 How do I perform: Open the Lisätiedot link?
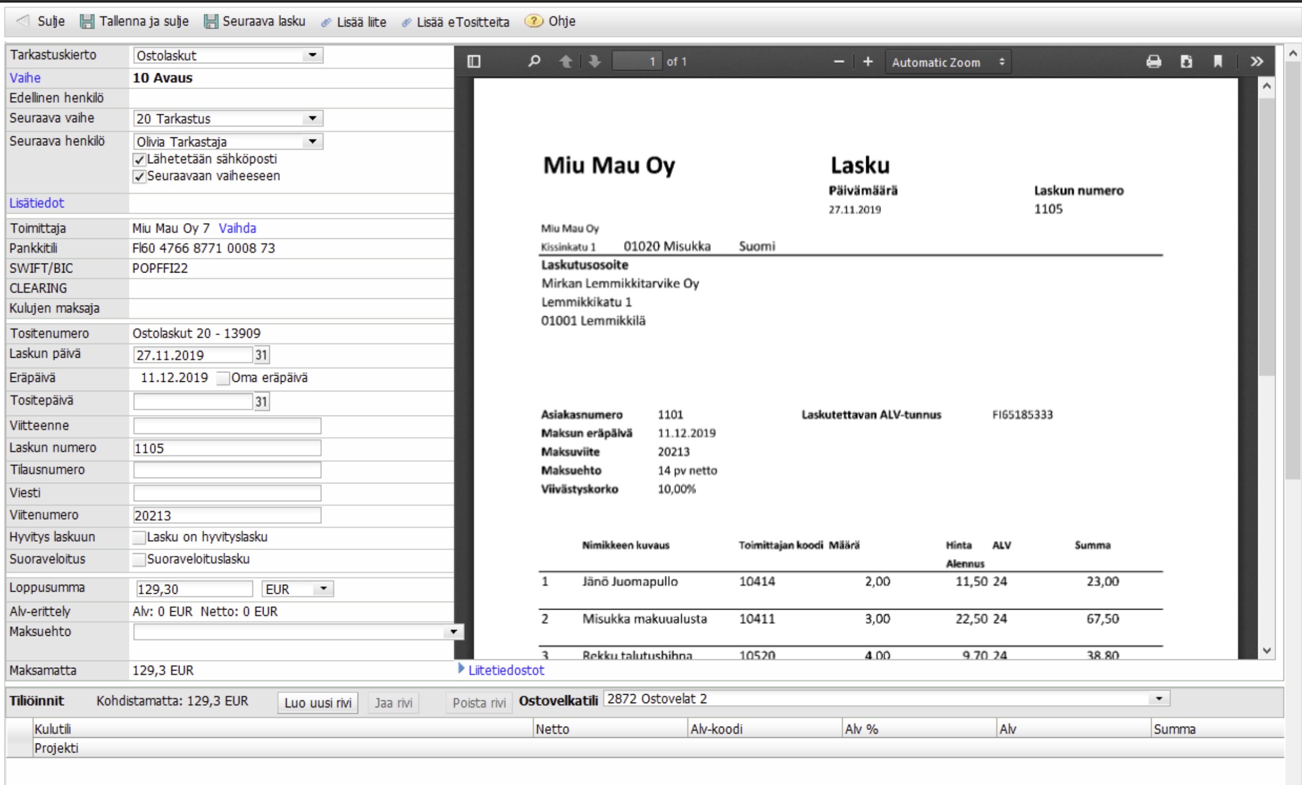pyautogui.click(x=36, y=203)
